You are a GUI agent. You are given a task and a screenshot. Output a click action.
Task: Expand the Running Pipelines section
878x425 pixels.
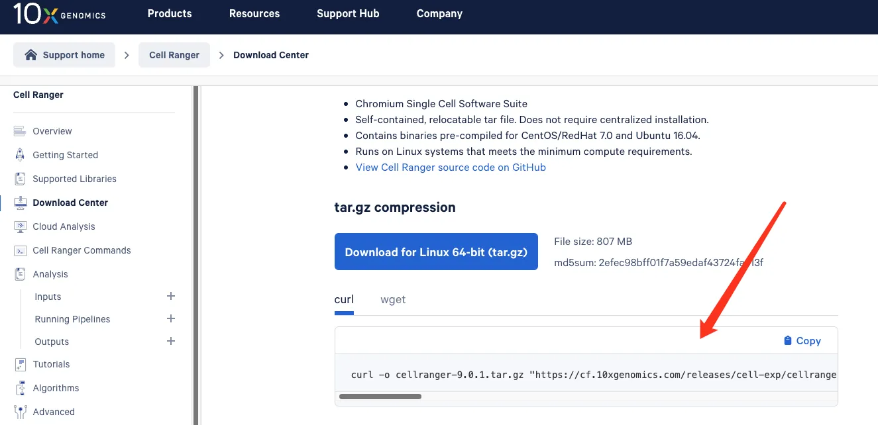click(x=171, y=318)
